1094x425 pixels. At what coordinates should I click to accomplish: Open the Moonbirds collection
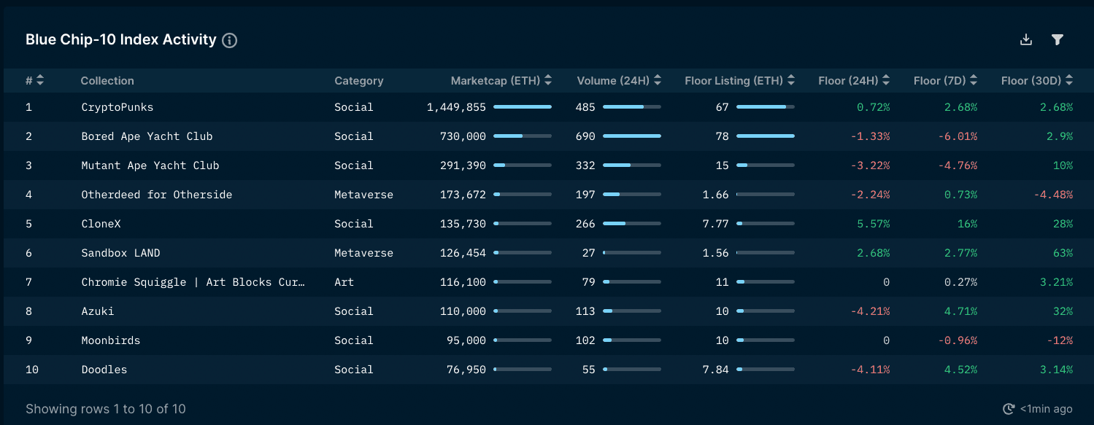(111, 340)
